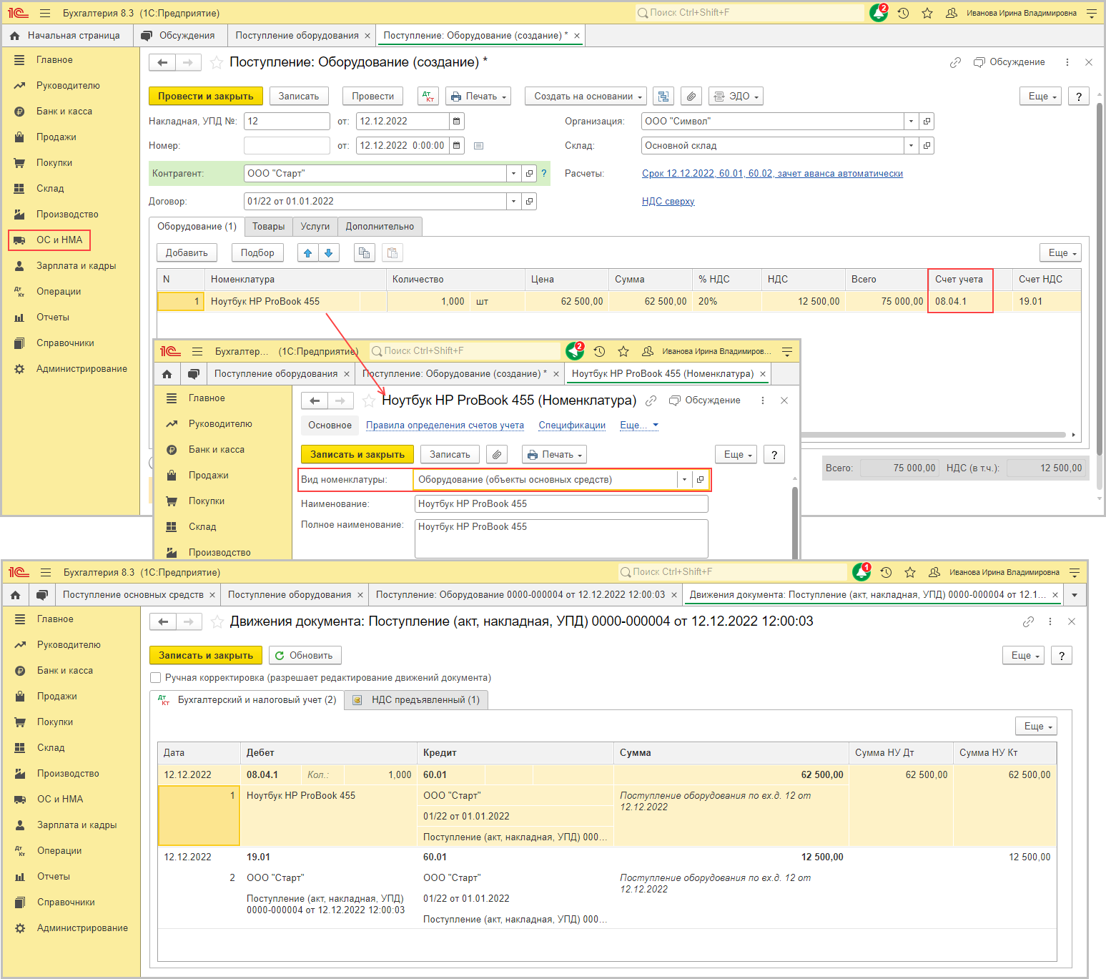The image size is (1106, 979).
Task: Toggle favorite star next to document title
Action: tap(217, 63)
